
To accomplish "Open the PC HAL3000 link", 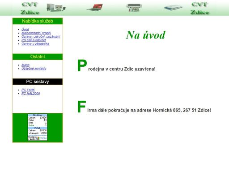I will 30,93.
